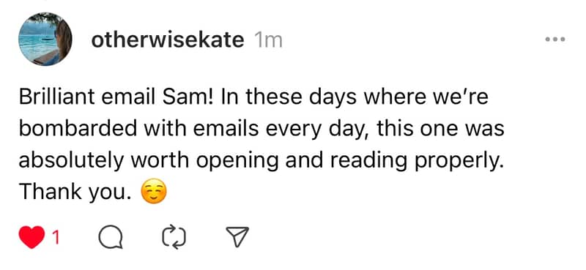View the like count number 1

[56, 238]
